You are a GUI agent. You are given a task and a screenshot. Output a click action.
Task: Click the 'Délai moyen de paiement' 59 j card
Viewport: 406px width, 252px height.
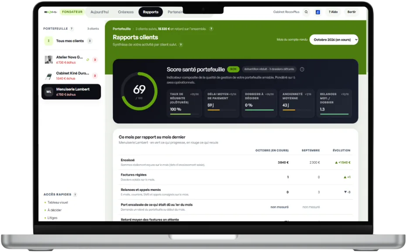222,104
